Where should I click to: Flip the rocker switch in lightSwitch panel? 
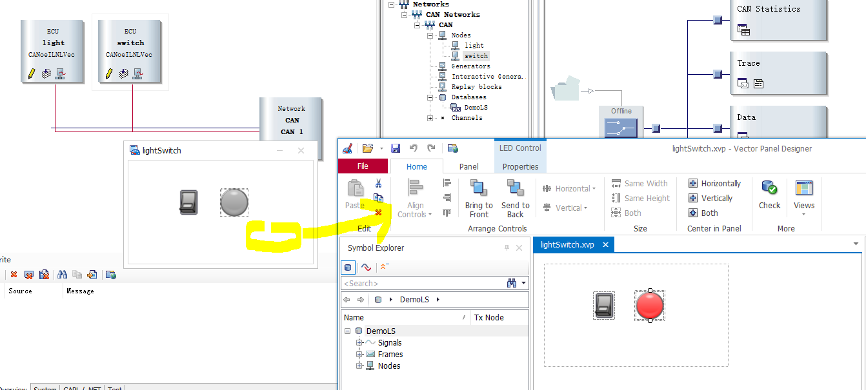pos(188,202)
